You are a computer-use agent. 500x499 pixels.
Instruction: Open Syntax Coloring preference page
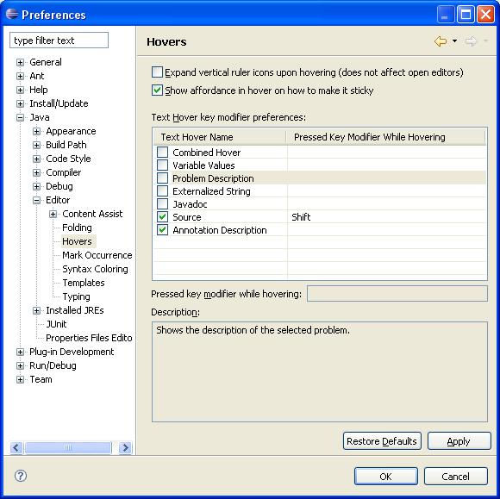(x=95, y=269)
